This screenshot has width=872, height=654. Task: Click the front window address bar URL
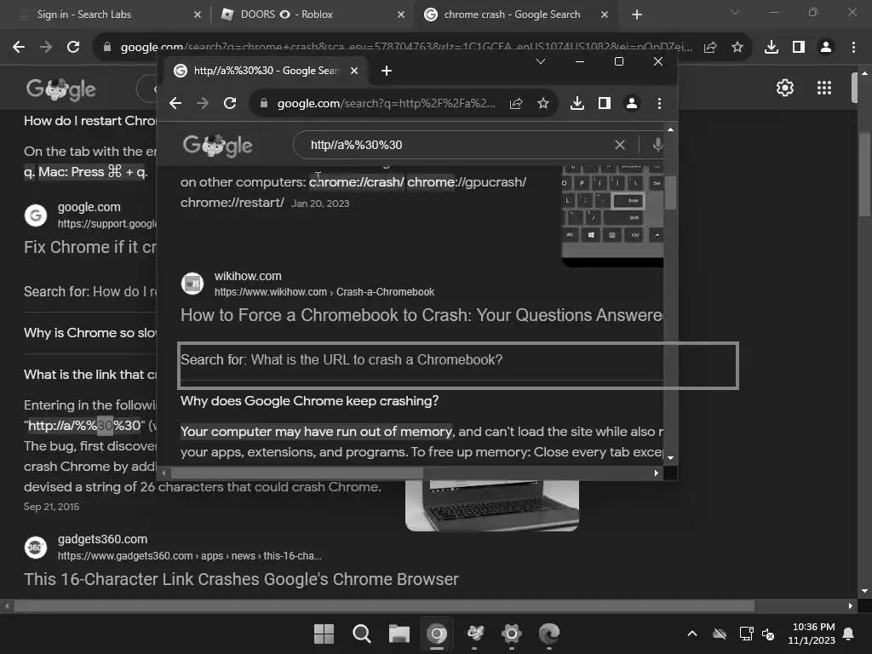[x=386, y=103]
